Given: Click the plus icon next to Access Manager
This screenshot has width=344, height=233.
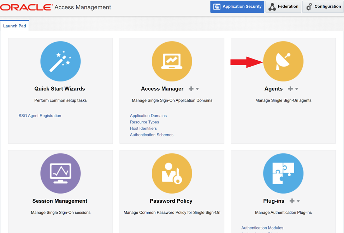Looking at the screenshot, I should pyautogui.click(x=191, y=89).
